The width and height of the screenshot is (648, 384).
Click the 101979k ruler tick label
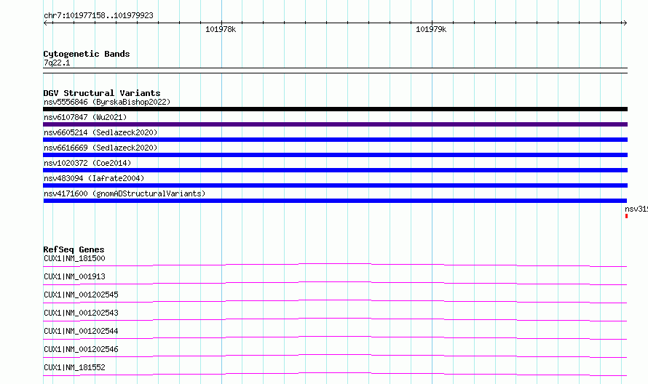(x=431, y=29)
